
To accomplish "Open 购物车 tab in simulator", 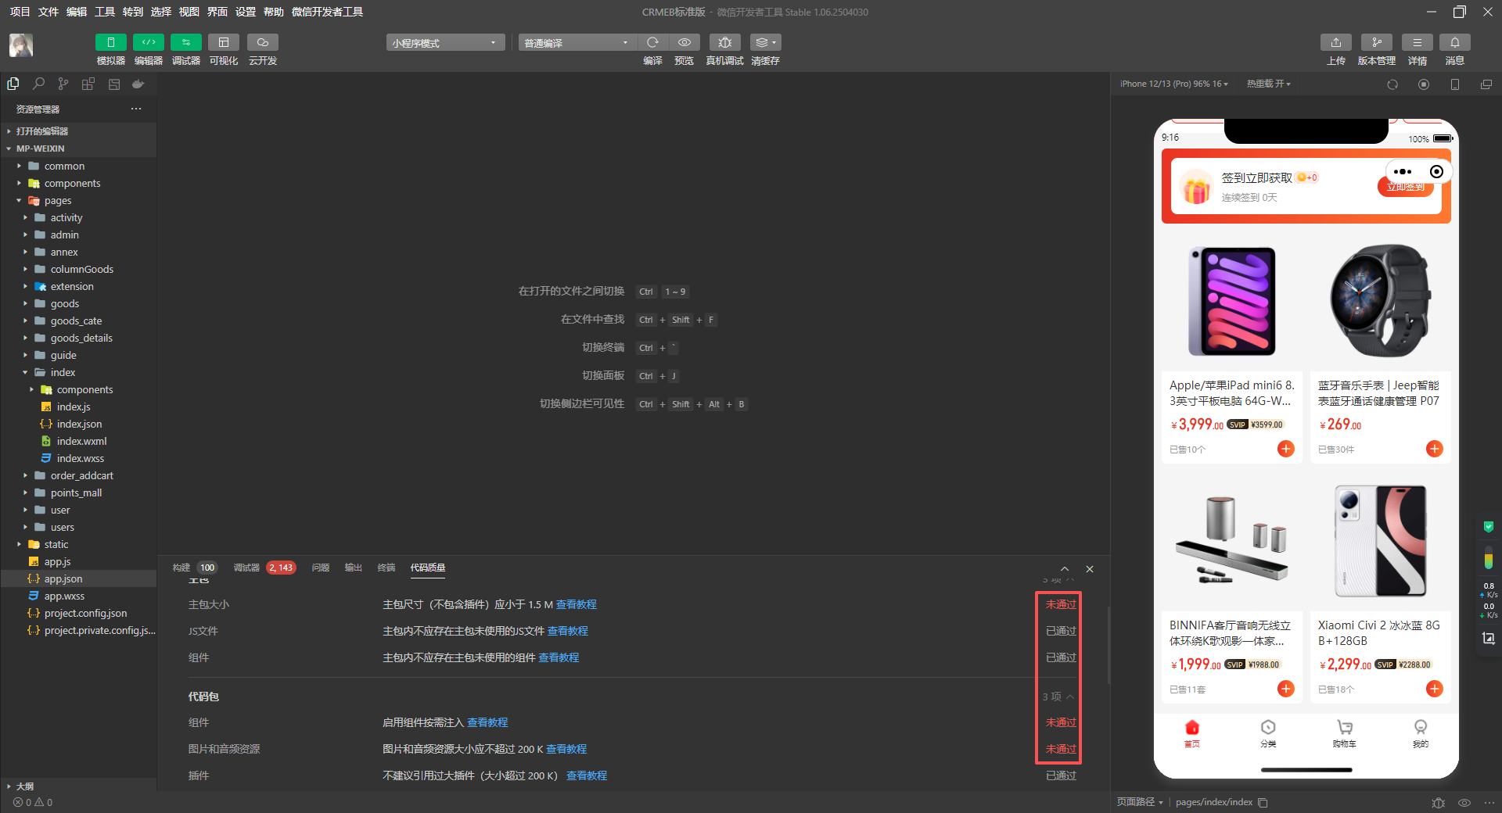I will click(1344, 733).
